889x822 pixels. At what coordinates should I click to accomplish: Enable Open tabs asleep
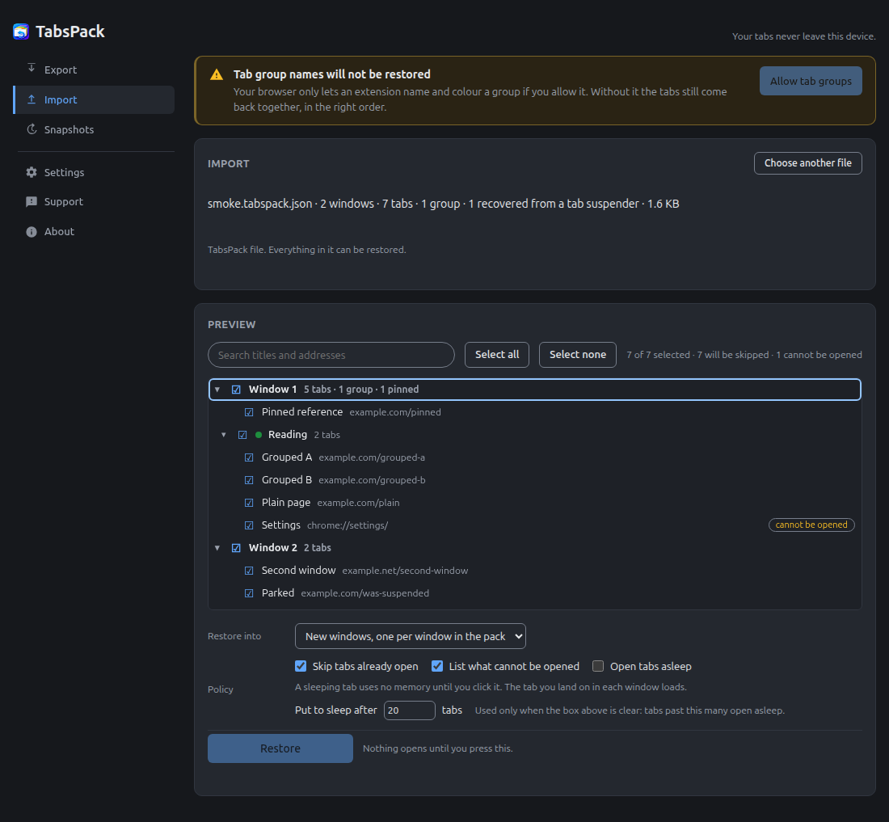pyautogui.click(x=598, y=666)
